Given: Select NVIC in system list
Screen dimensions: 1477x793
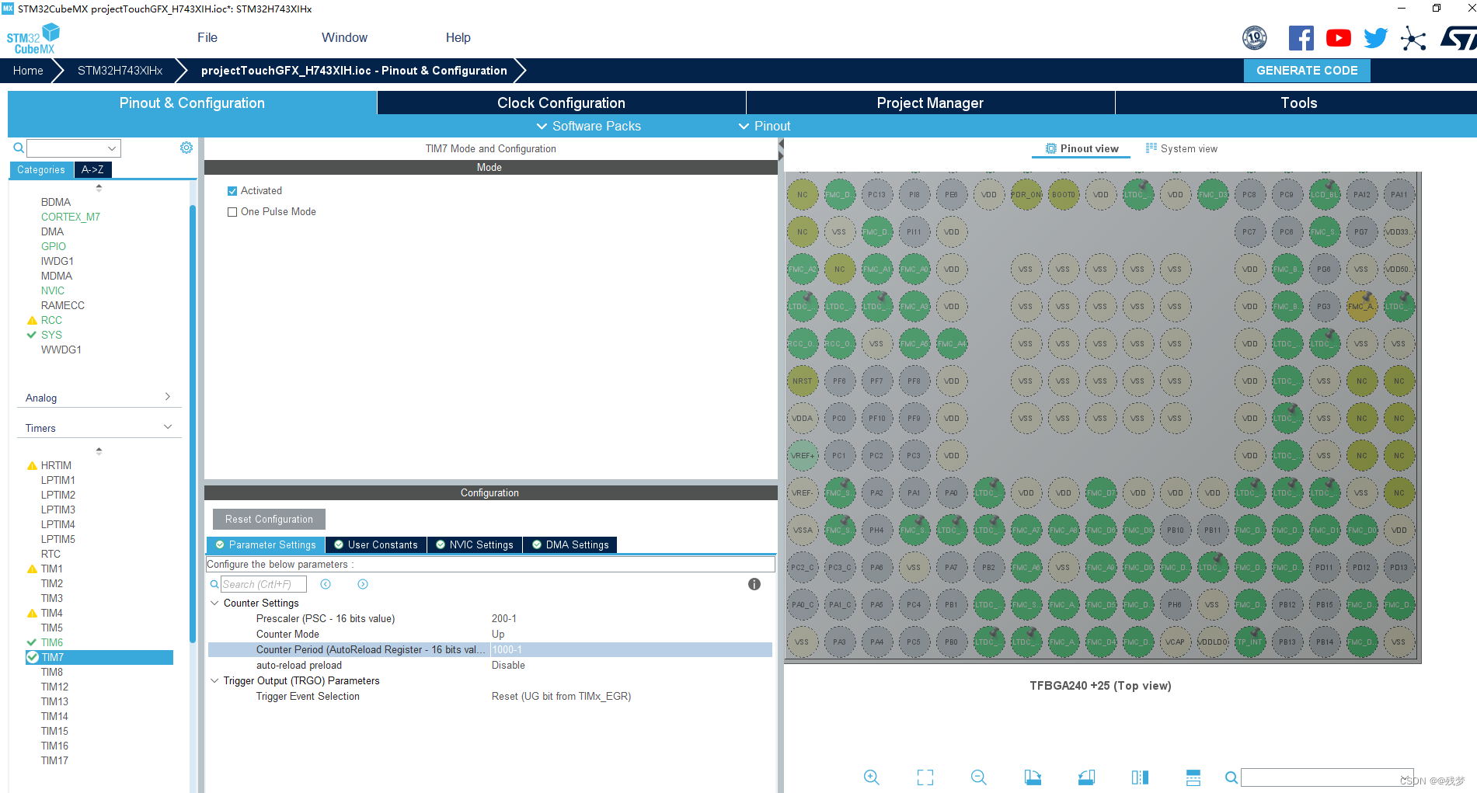Looking at the screenshot, I should (53, 290).
